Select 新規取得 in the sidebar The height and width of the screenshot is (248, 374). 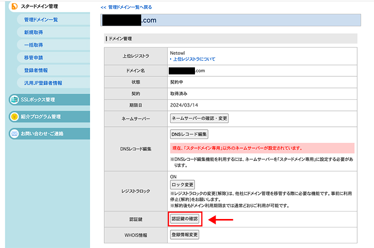tap(33, 32)
